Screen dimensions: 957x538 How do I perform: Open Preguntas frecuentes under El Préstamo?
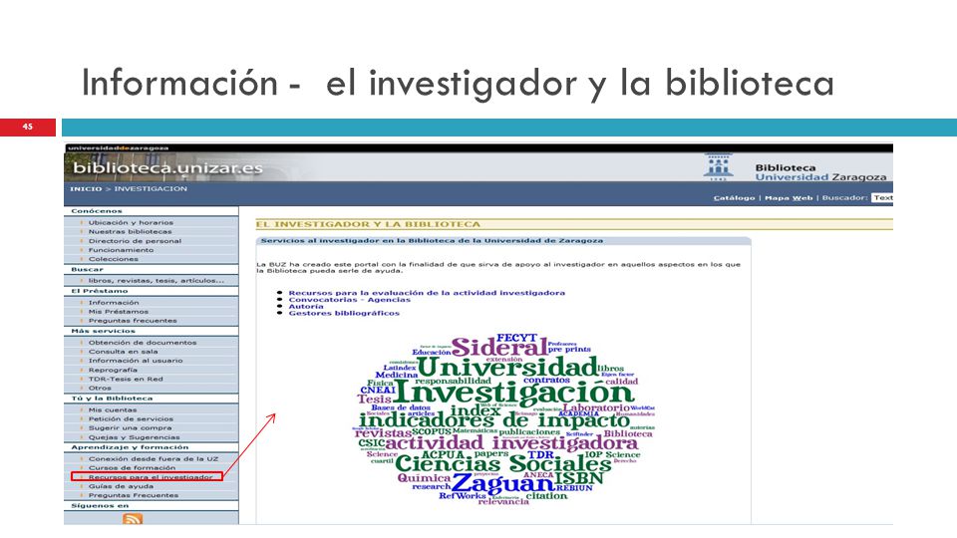click(133, 321)
